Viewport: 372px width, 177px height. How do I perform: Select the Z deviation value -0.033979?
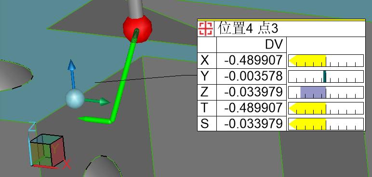253,92
